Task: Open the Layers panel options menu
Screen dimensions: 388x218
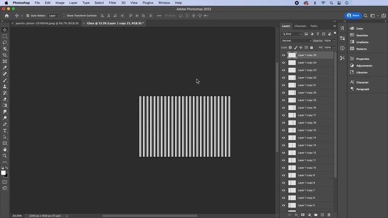Action: [335, 26]
